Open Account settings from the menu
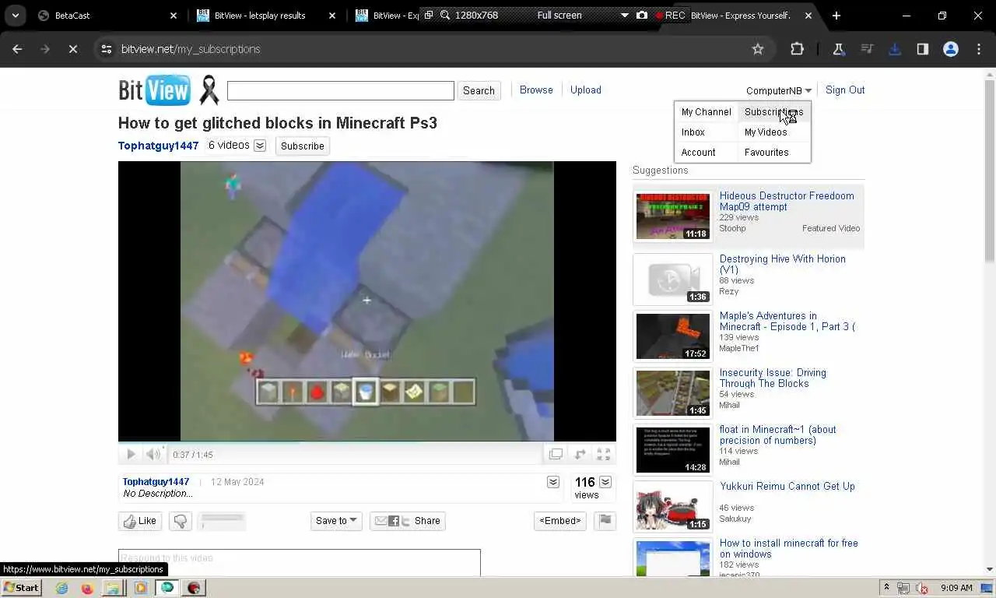This screenshot has height=598, width=996. point(699,153)
